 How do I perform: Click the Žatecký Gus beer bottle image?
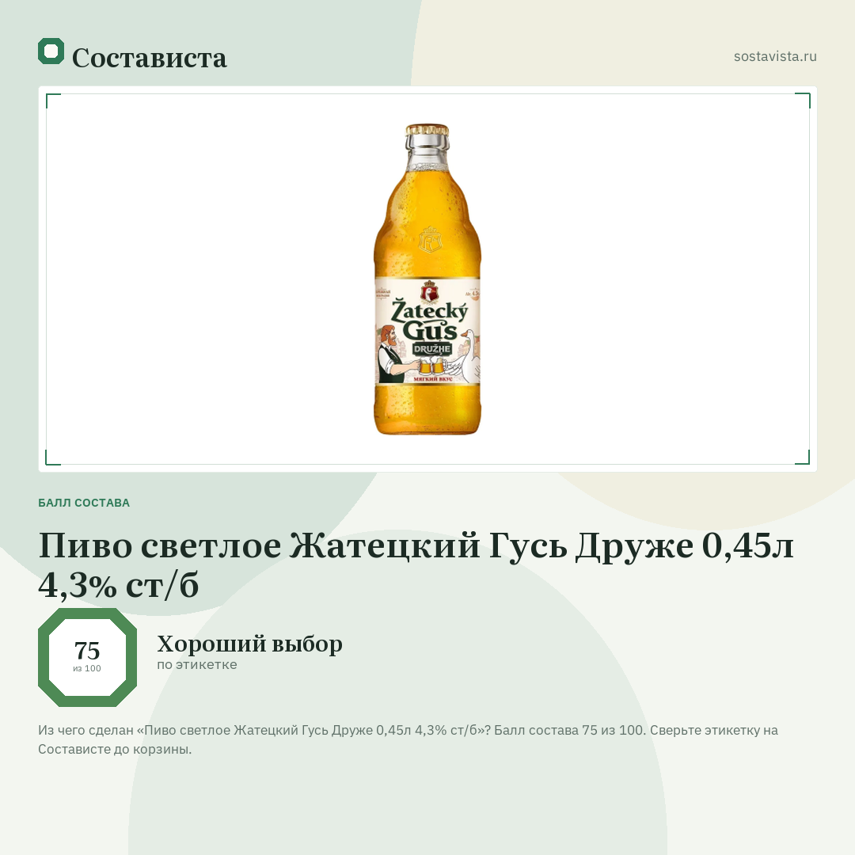[x=427, y=279]
